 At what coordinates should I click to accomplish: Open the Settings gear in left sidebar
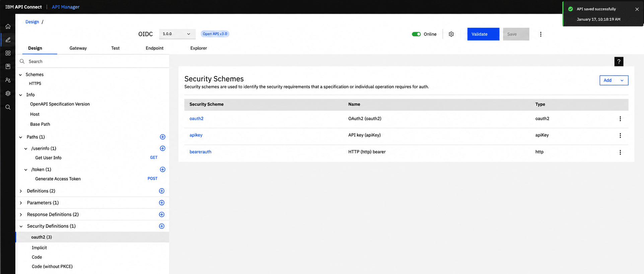click(8, 94)
